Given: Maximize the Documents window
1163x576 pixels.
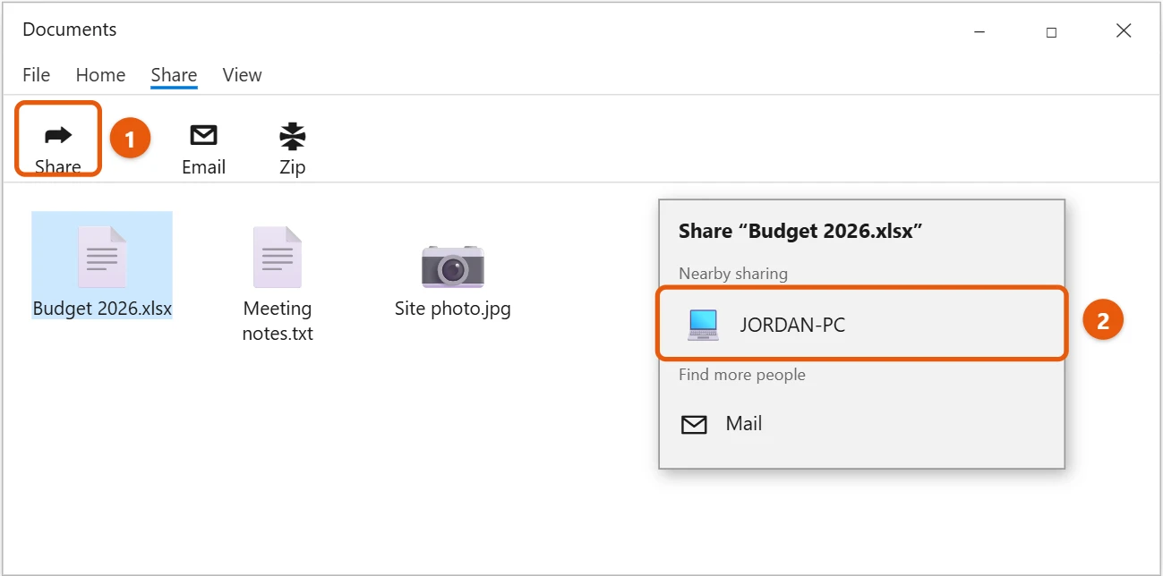Looking at the screenshot, I should 1051,31.
